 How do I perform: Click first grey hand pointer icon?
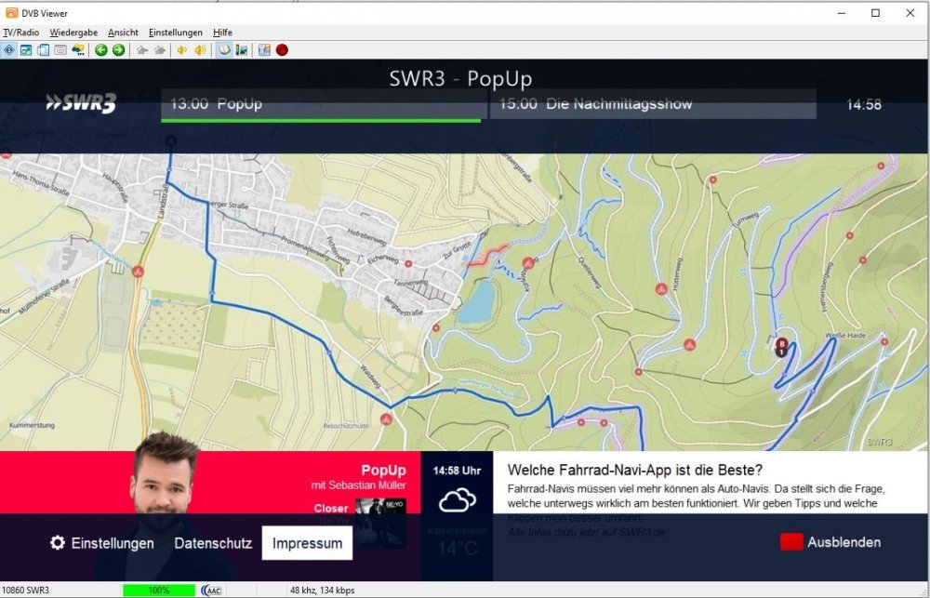tap(141, 50)
